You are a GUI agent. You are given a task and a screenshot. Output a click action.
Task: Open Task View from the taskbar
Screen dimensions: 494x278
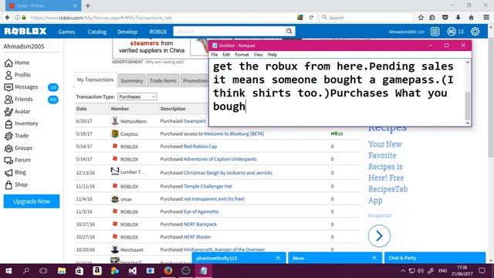click(43, 271)
